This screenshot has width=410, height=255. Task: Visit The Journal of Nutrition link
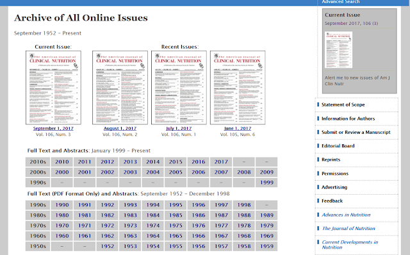[x=348, y=228]
